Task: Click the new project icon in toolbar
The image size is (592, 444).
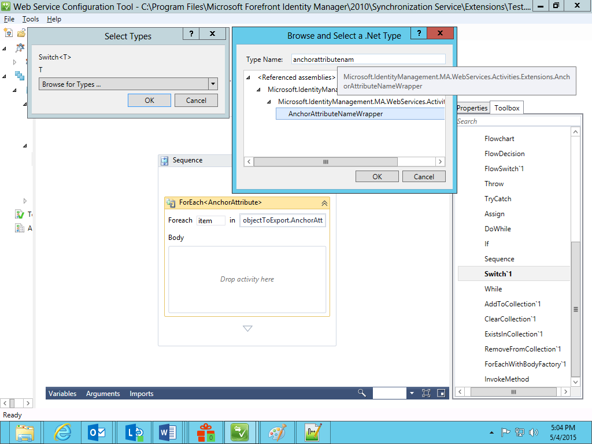Action: [x=8, y=33]
